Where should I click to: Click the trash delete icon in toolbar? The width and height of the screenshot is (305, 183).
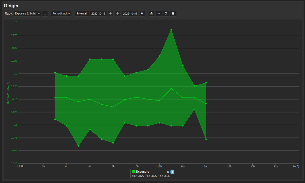(x=173, y=13)
